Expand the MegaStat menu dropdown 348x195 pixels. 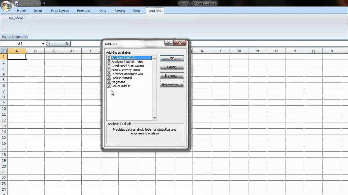coord(17,18)
